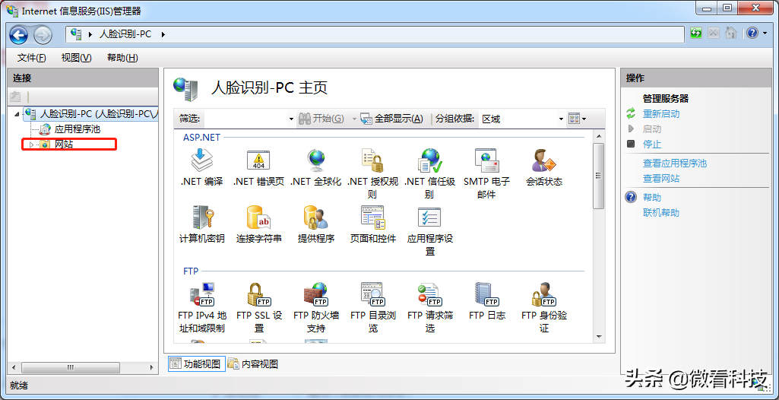
Task: Collapse the ASP.NET group header
Action: tap(201, 137)
